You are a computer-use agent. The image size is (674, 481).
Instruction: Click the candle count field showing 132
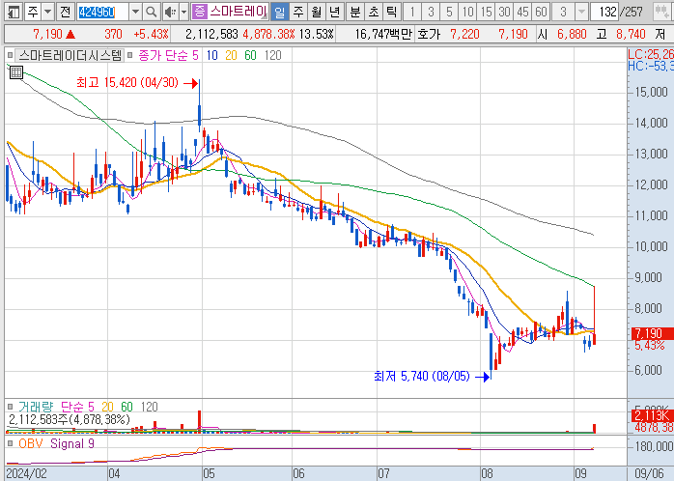click(604, 12)
